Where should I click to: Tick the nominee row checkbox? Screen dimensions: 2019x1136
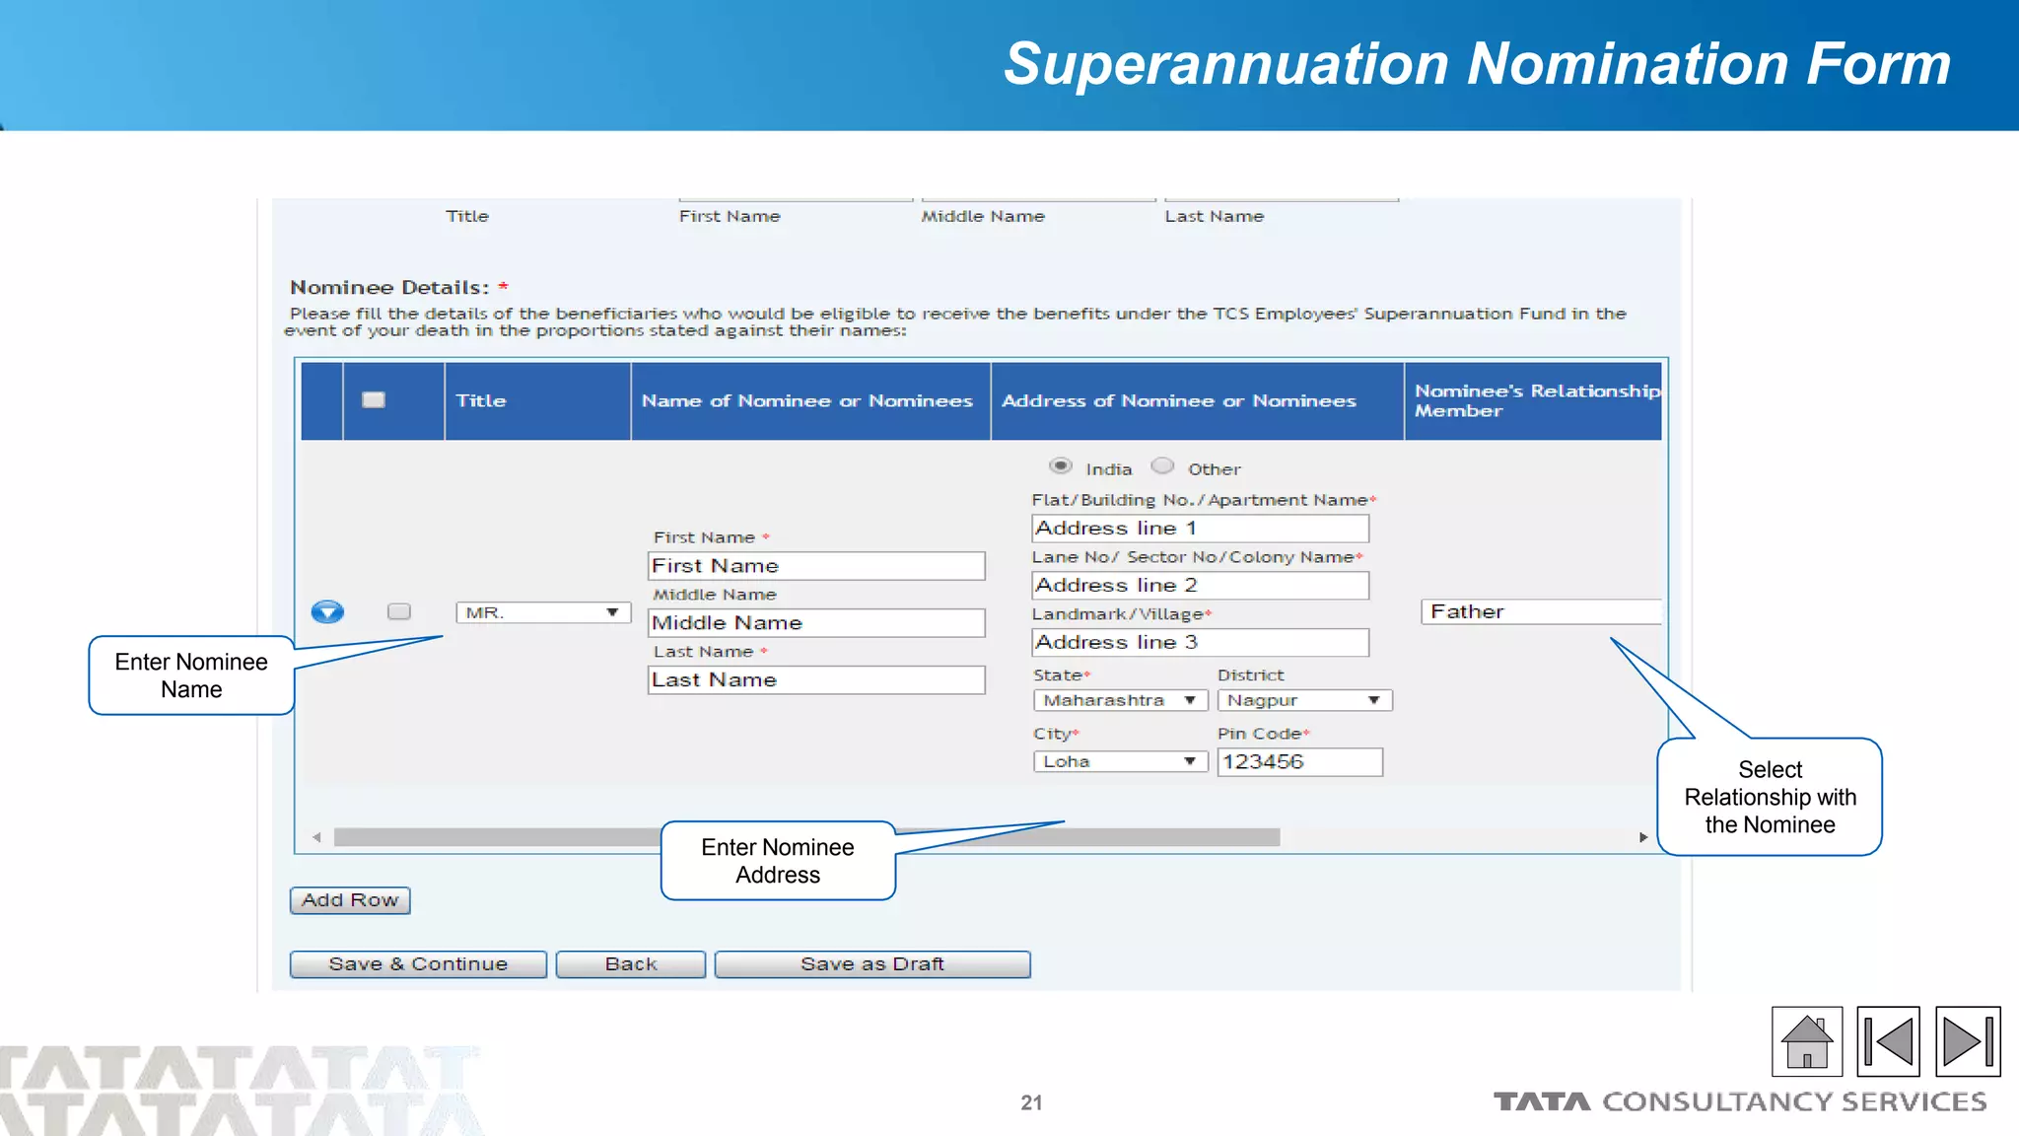pyautogui.click(x=399, y=611)
